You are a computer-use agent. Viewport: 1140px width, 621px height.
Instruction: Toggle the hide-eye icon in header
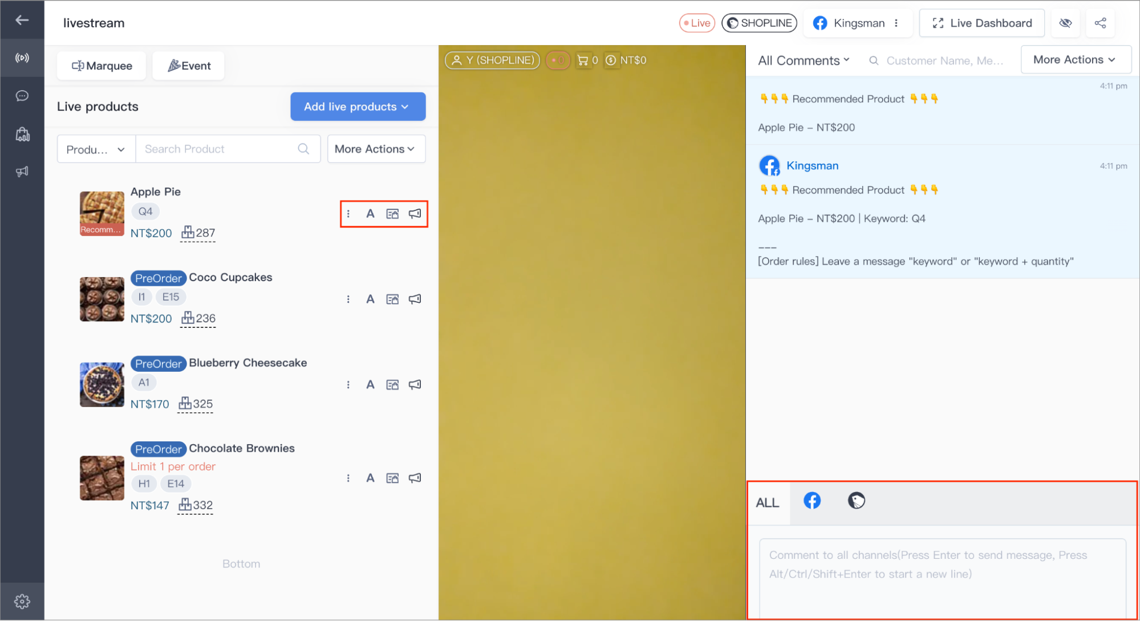pos(1065,23)
